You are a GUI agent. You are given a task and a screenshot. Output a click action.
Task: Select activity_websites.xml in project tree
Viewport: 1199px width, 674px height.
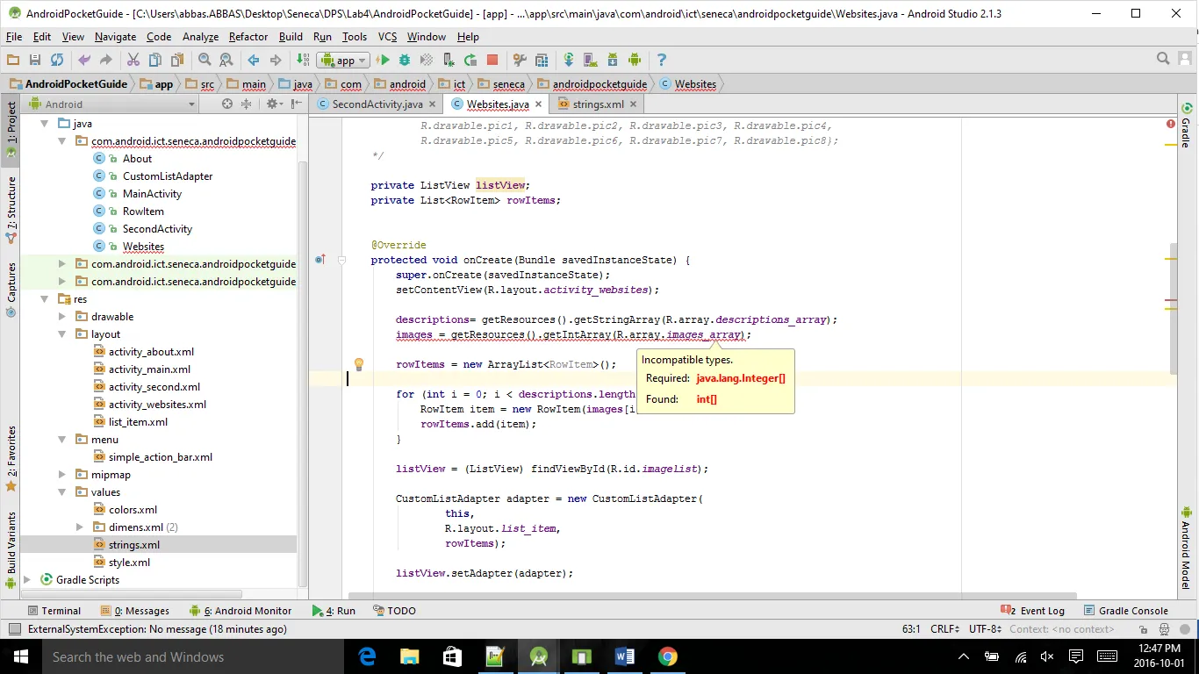(157, 405)
